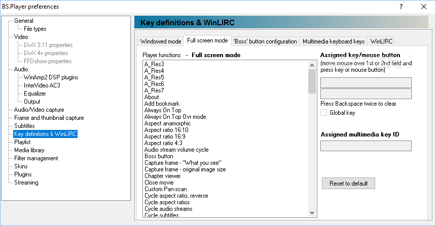436x226 pixels.
Task: Select the Cycle audio streams function
Action: coord(168,209)
